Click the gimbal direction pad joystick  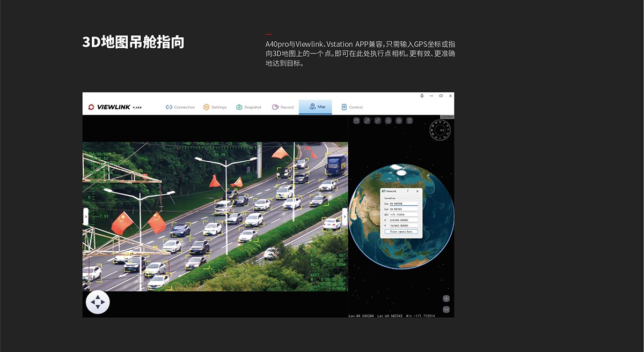tap(98, 302)
